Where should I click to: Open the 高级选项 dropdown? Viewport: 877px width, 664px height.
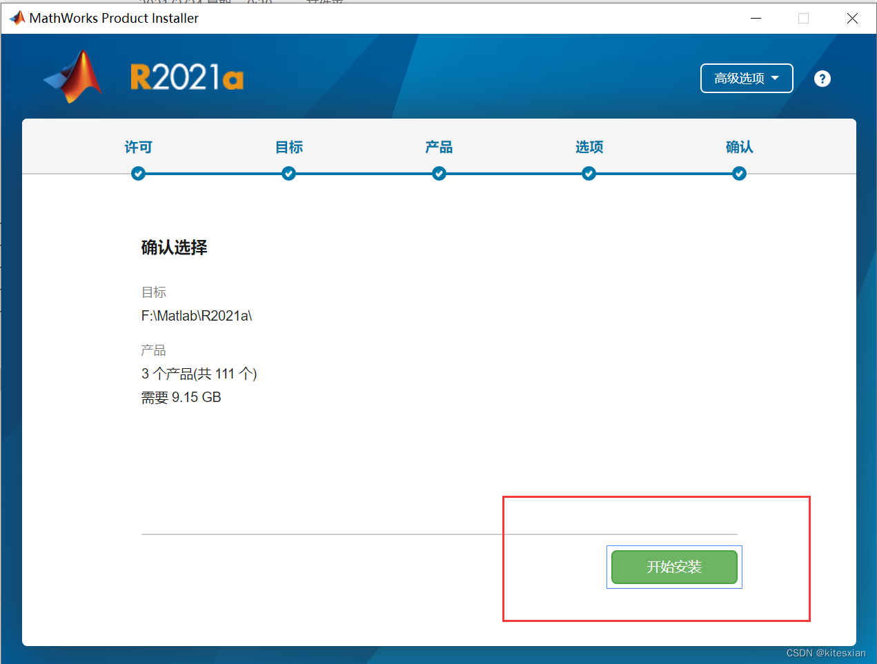[x=747, y=78]
